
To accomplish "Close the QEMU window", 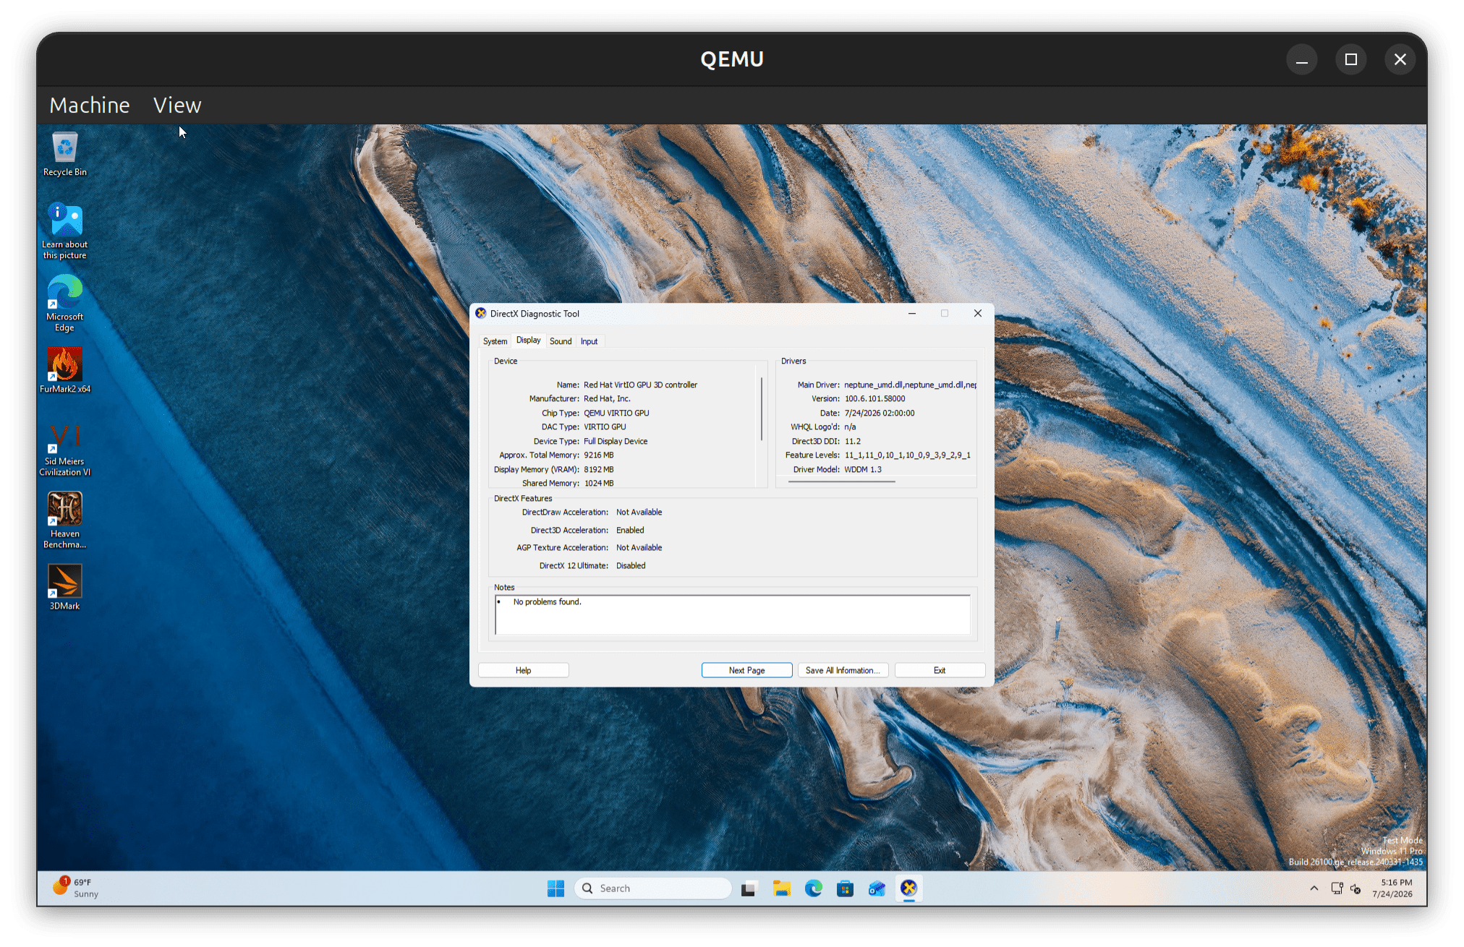I will point(1400,59).
